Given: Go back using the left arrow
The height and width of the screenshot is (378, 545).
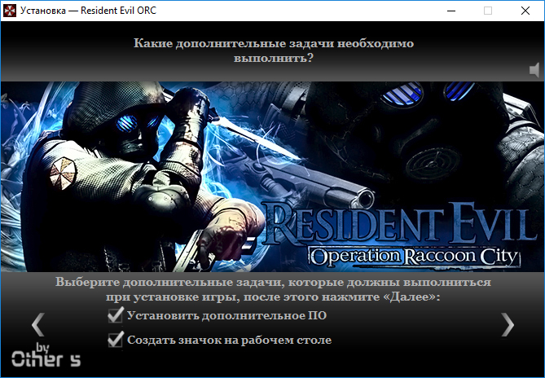Looking at the screenshot, I should (x=38, y=324).
